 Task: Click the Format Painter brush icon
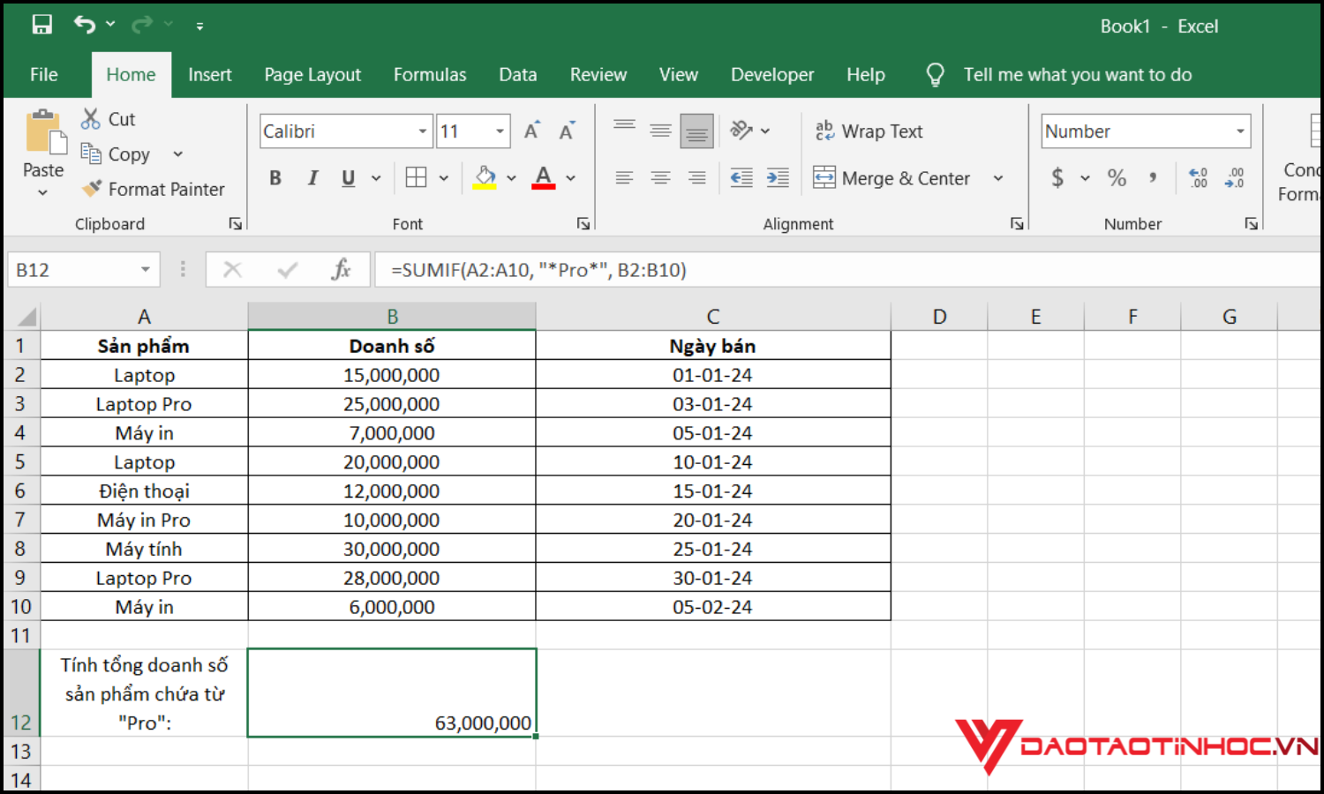tap(92, 189)
